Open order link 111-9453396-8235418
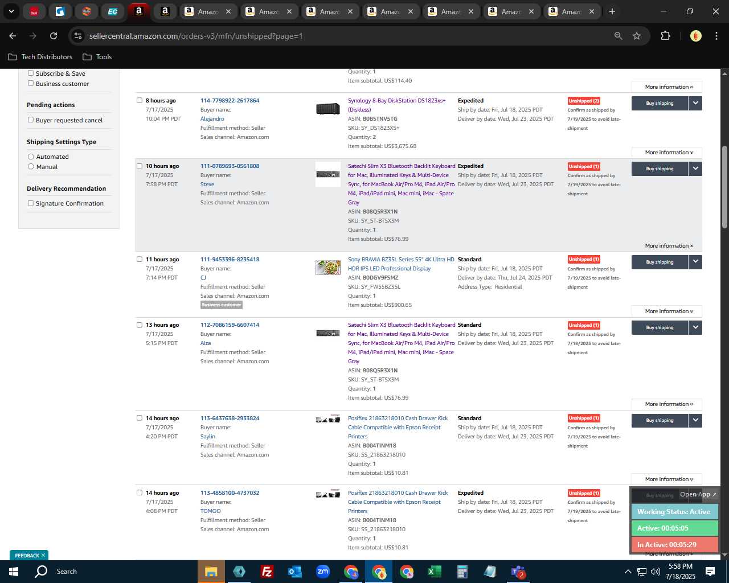The height and width of the screenshot is (583, 729). 230,260
